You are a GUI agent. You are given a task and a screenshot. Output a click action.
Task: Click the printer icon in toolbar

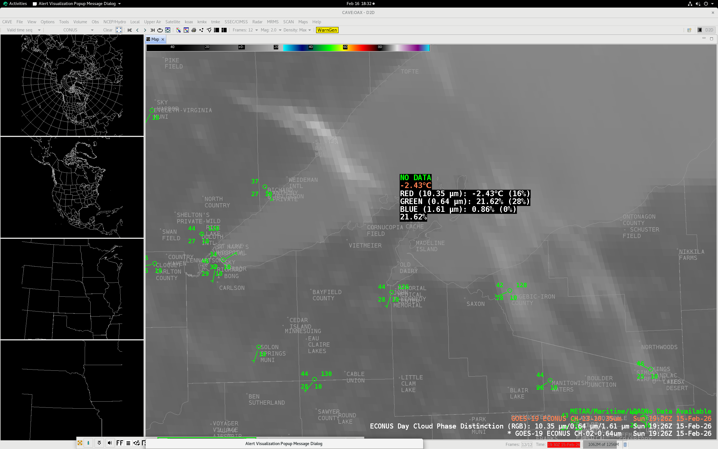[x=194, y=30]
